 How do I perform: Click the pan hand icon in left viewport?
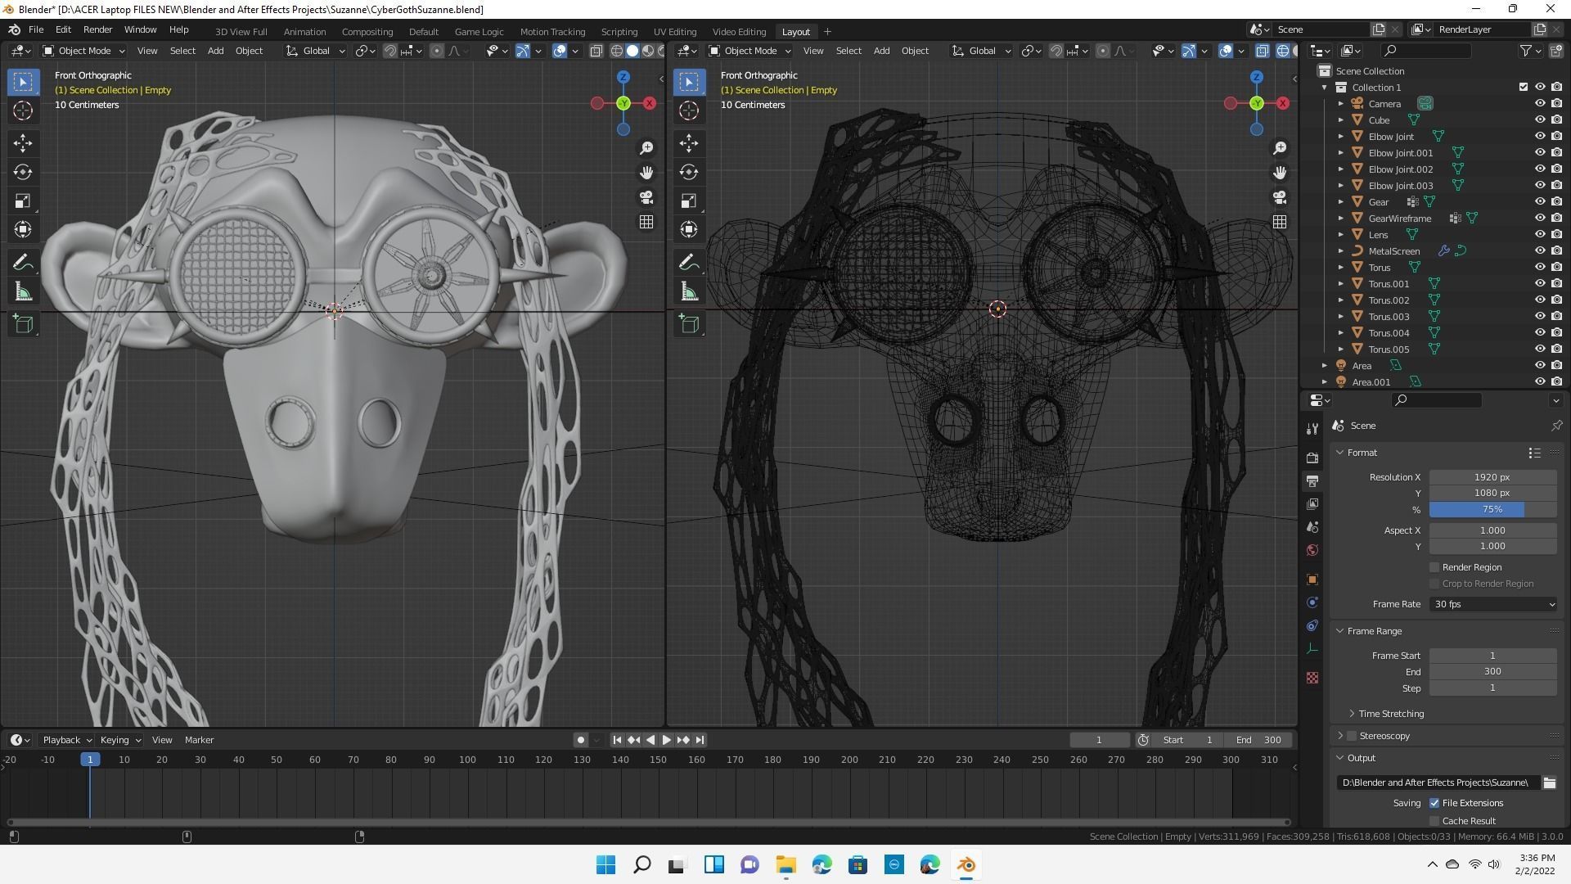[x=646, y=172]
